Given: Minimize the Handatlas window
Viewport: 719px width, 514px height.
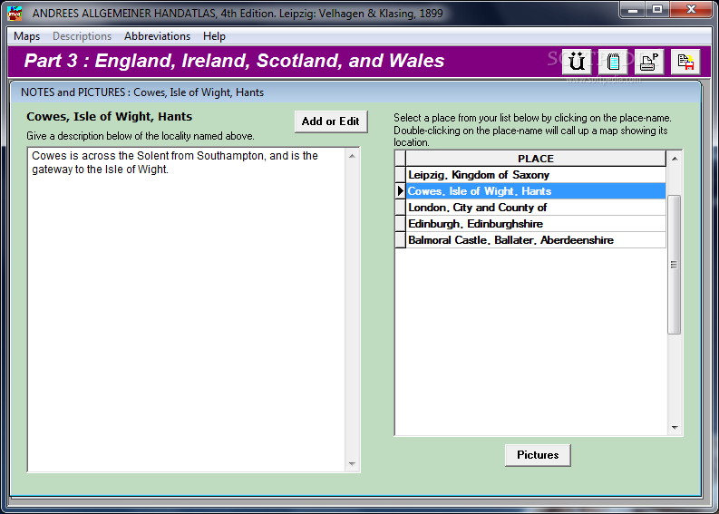Looking at the screenshot, I should 633,10.
